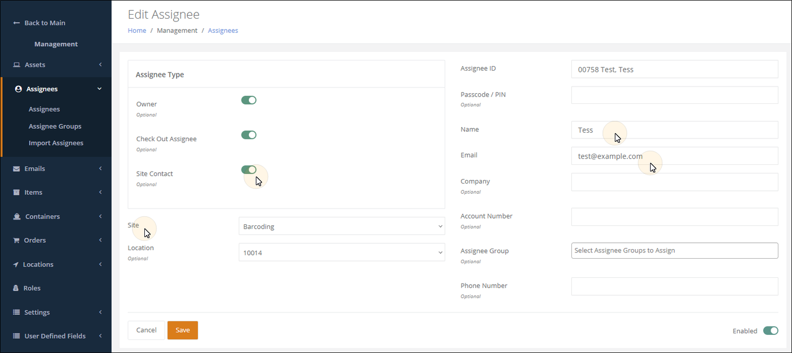Click the Back to Main arrow icon
The width and height of the screenshot is (792, 353).
[x=16, y=23]
